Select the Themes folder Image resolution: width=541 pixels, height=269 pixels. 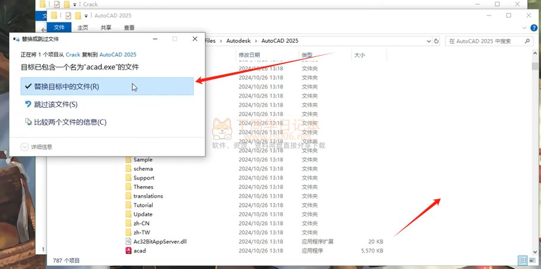(x=144, y=187)
